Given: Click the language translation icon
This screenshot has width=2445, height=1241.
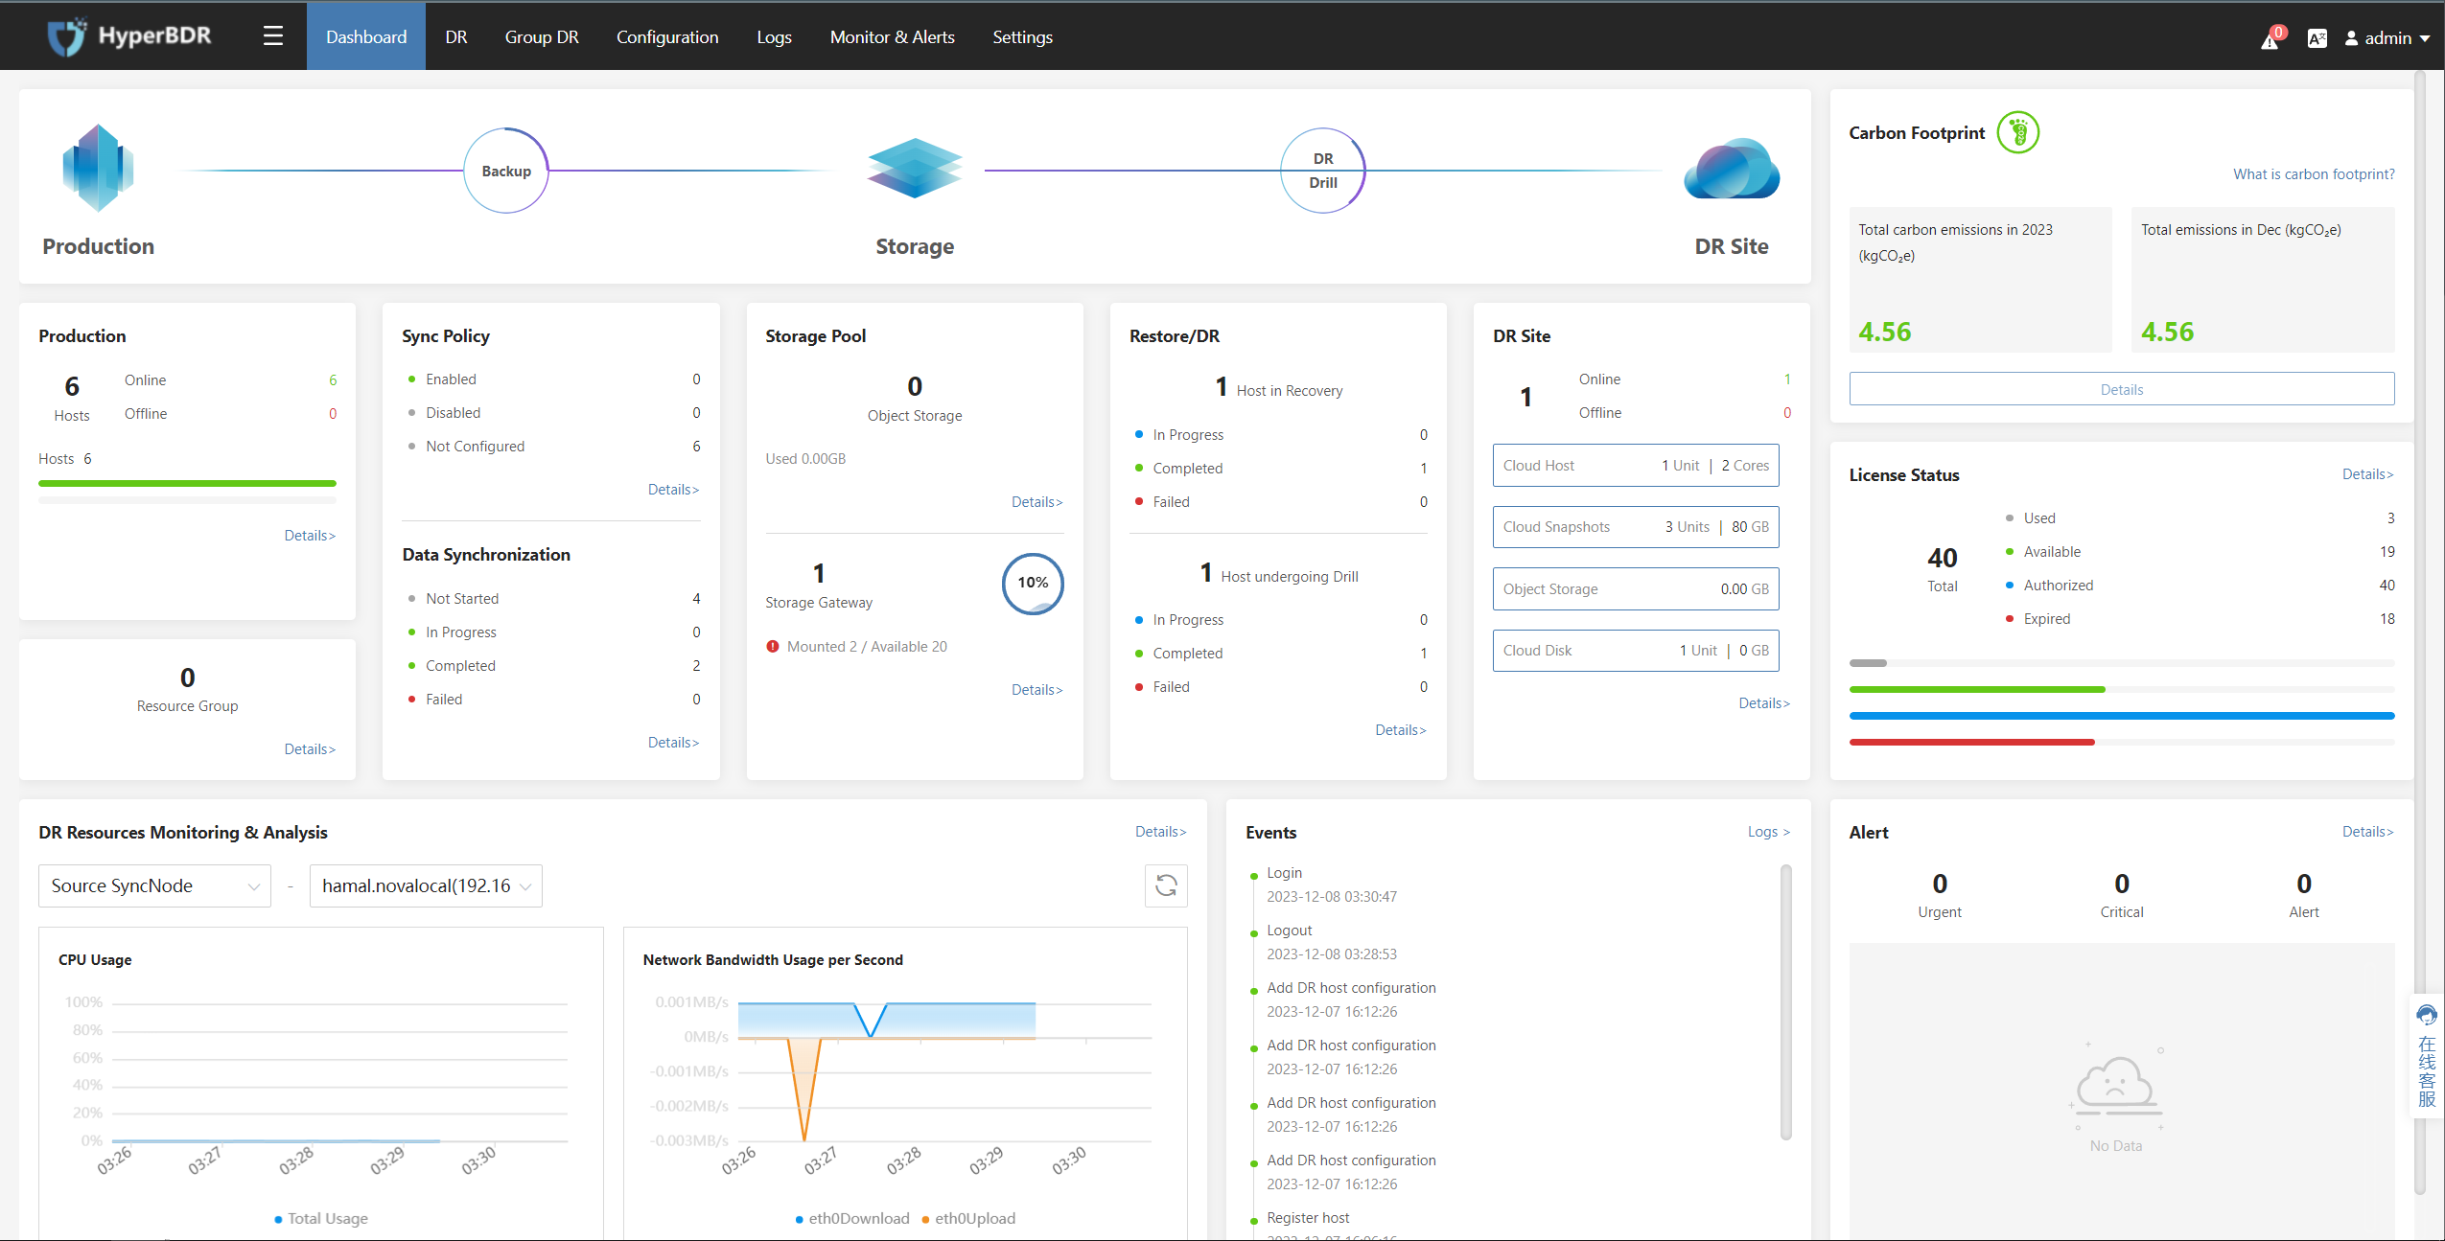Looking at the screenshot, I should (x=2317, y=38).
